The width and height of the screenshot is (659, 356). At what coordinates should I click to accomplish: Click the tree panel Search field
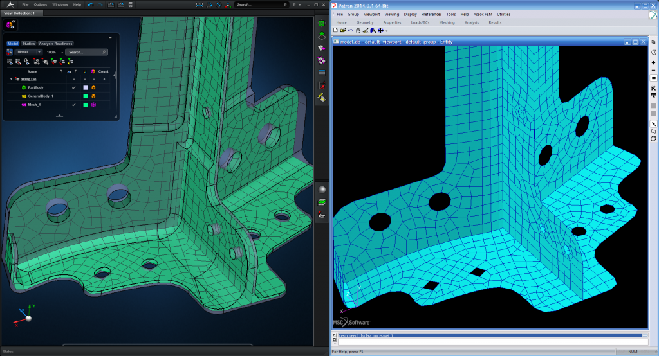(x=87, y=52)
